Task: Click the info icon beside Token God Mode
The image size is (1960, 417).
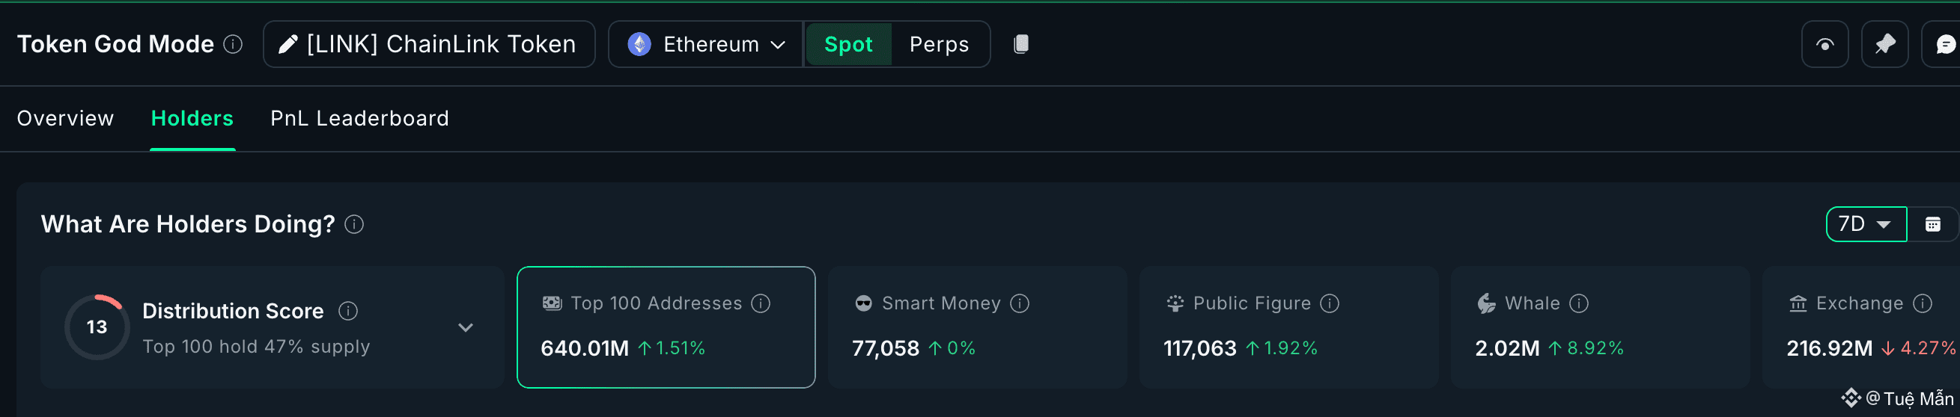Action: pyautogui.click(x=233, y=44)
